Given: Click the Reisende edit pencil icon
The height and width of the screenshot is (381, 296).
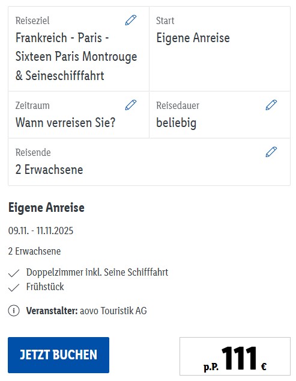Looking at the screenshot, I should (271, 152).
